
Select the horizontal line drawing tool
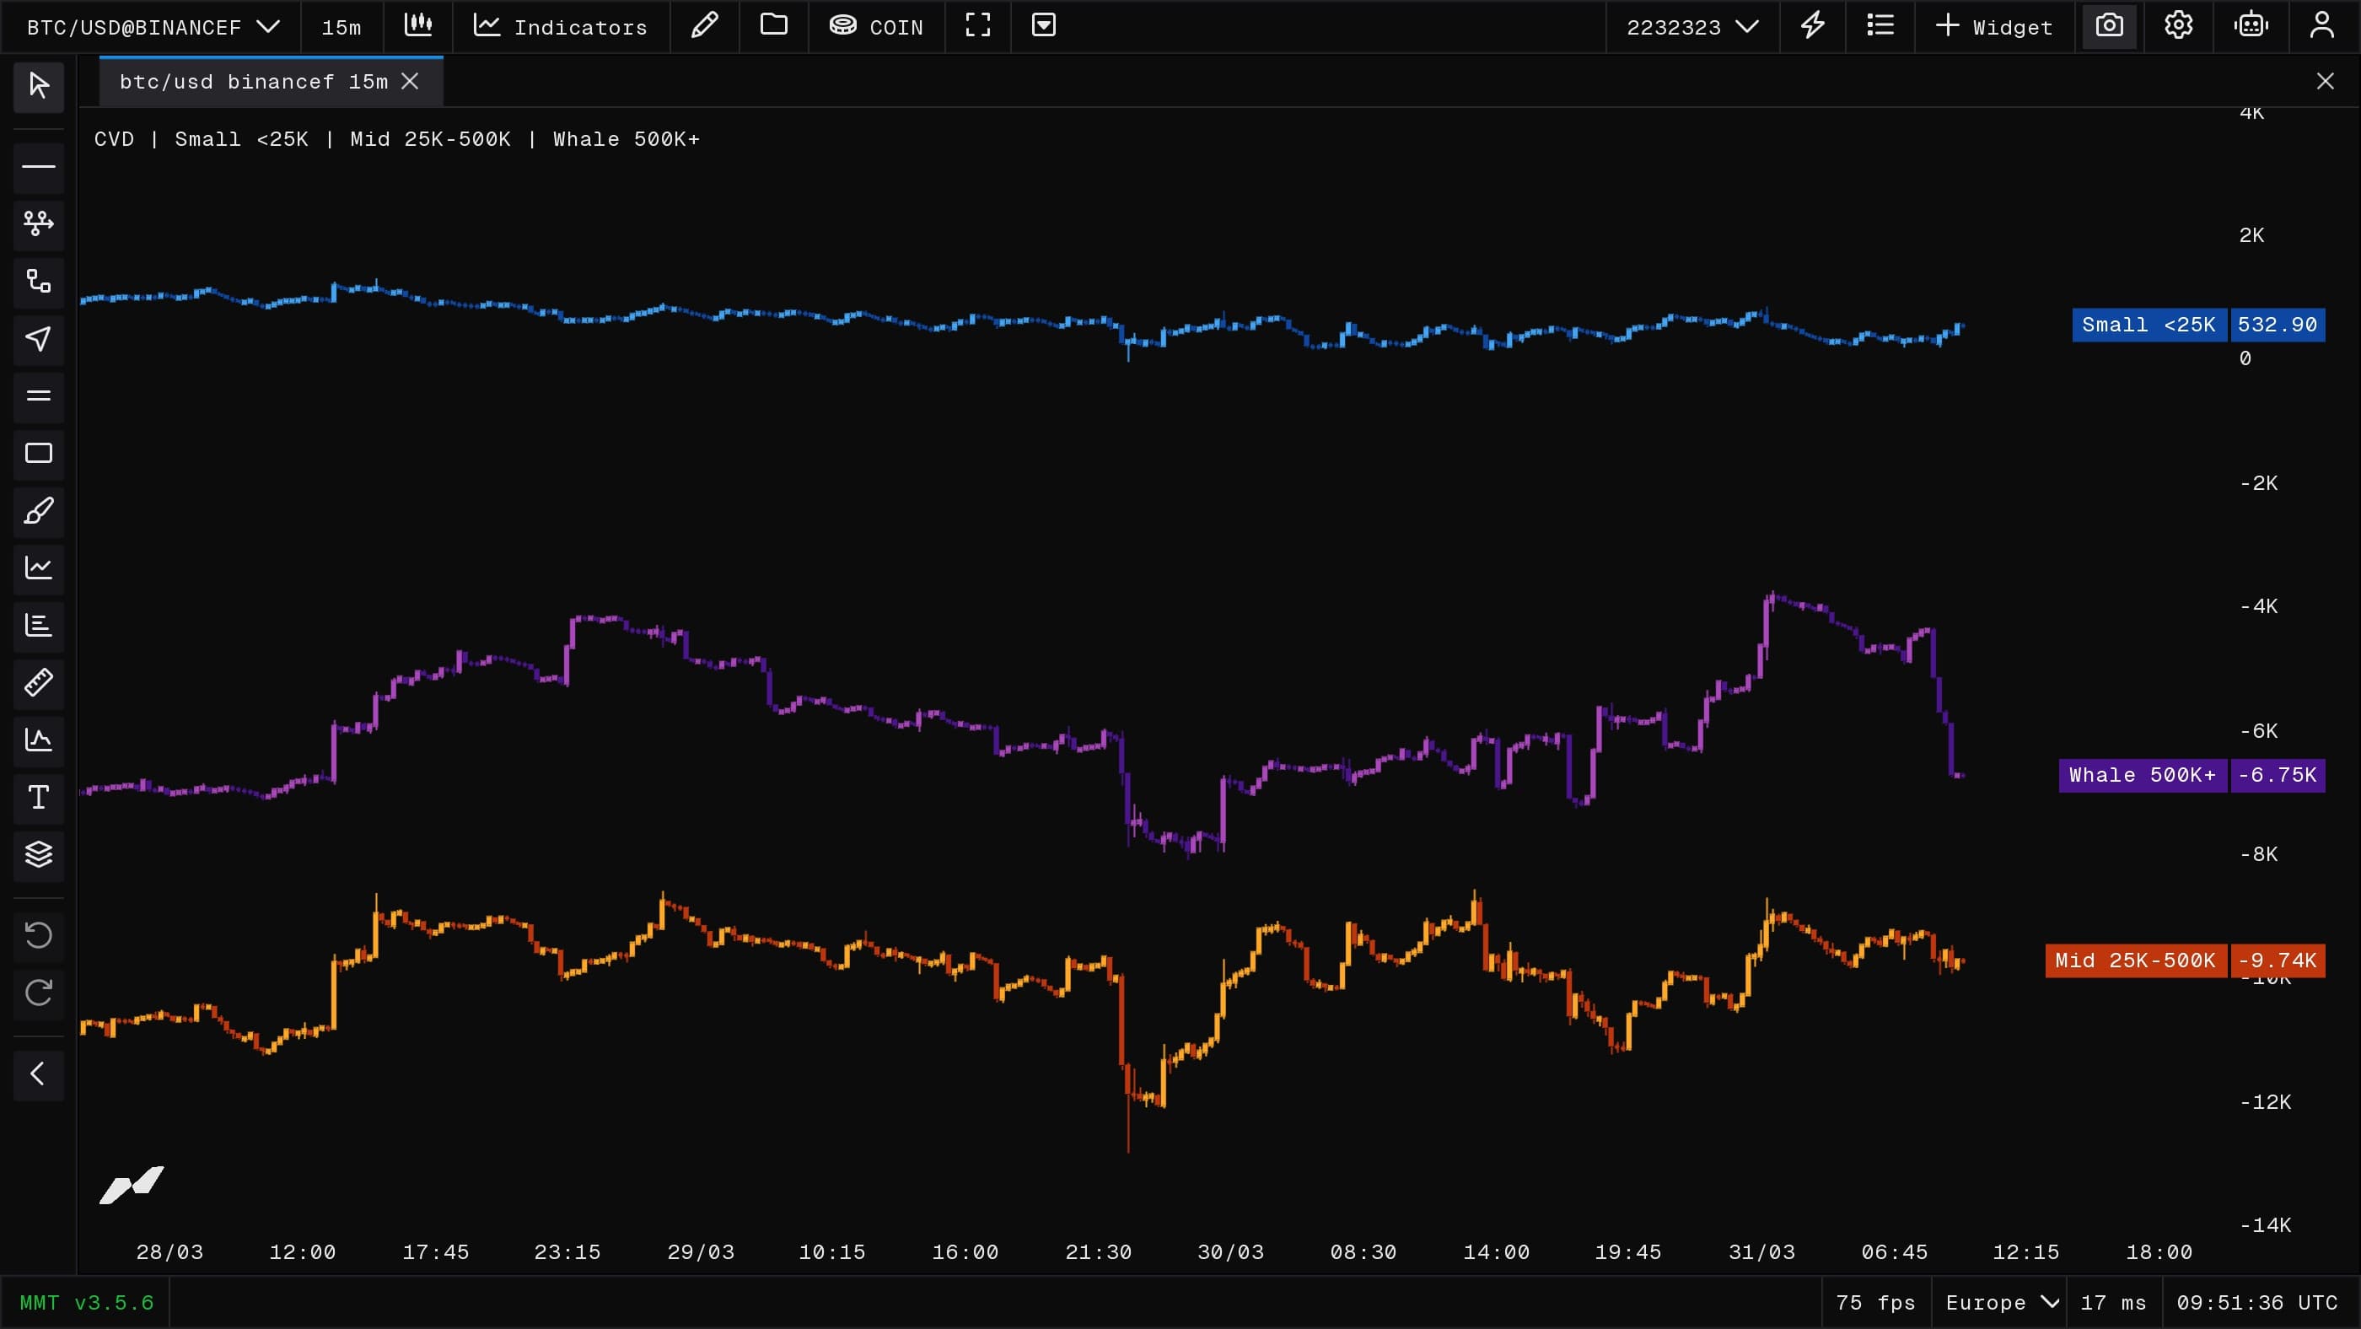39,167
